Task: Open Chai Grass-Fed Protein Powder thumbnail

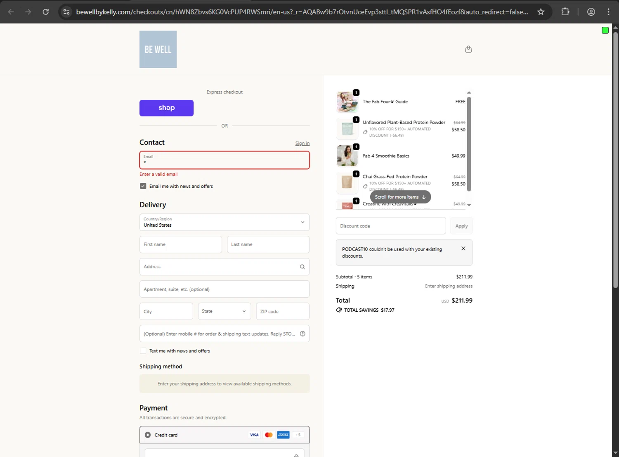Action: 347,183
